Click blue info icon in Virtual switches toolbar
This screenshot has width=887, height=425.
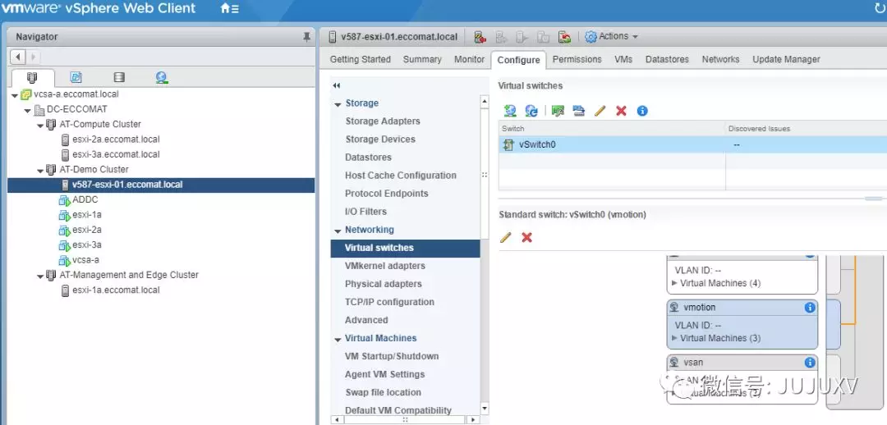coord(642,111)
